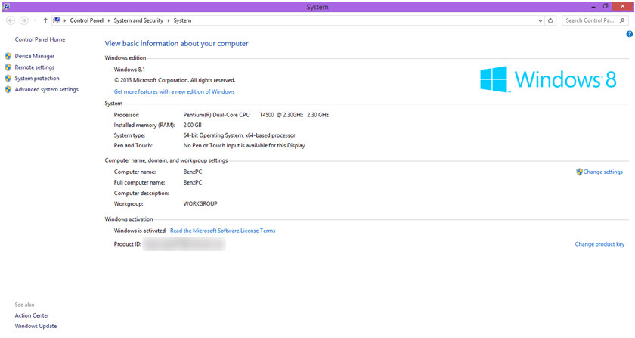
Task: Open Remote settings
Action: pos(35,67)
